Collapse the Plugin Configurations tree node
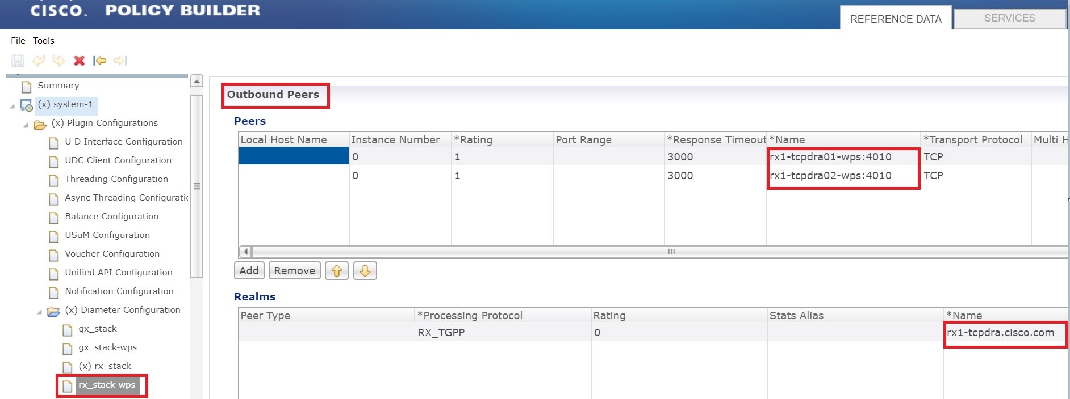This screenshot has height=399, width=1070. point(26,125)
